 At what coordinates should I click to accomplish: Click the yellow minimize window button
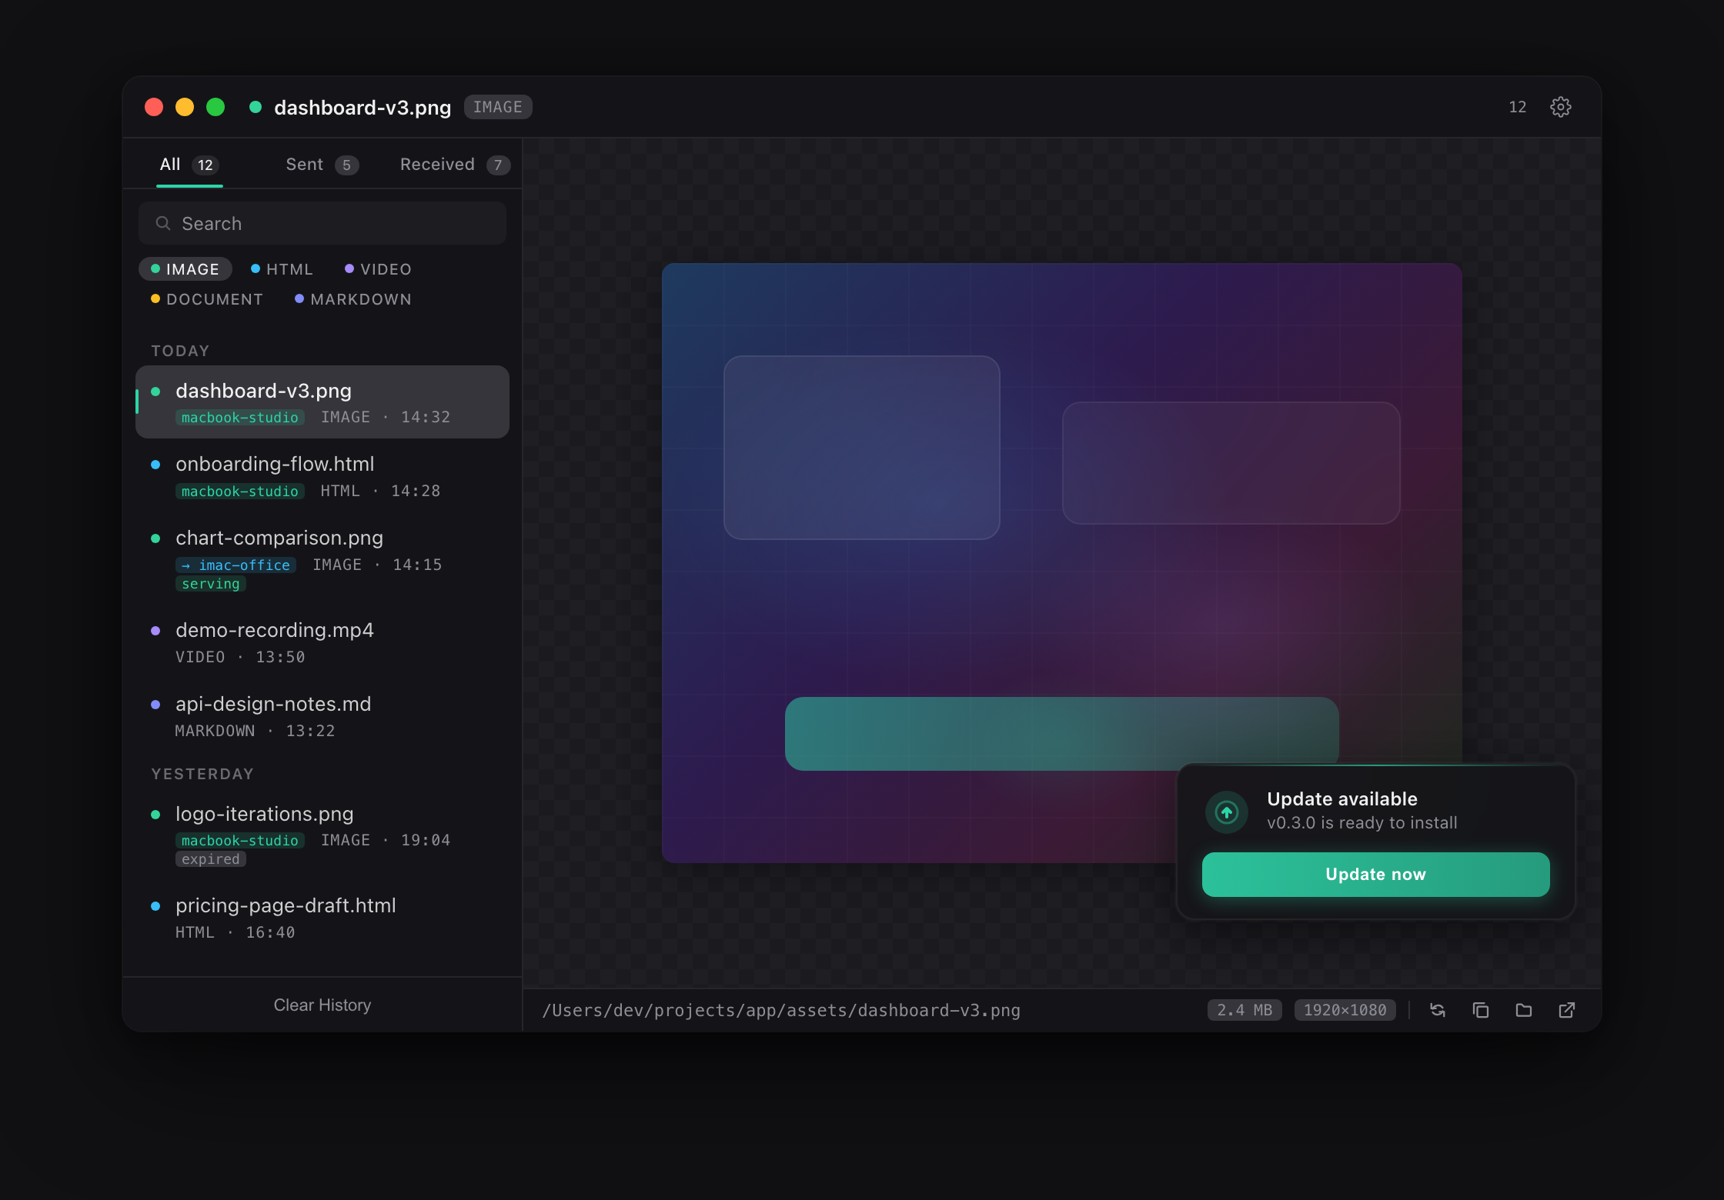coord(185,107)
